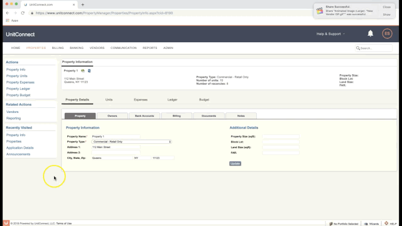The height and width of the screenshot is (226, 402).
Task: Switch to the Budget tab
Action: 204,100
